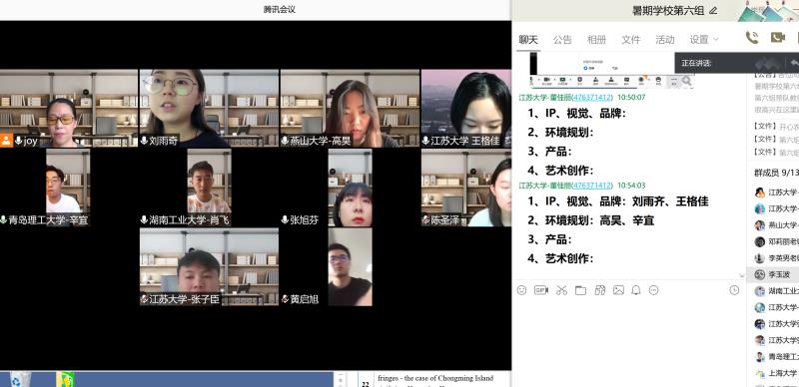
Task: Switch to the 公告 tab
Action: pos(562,40)
